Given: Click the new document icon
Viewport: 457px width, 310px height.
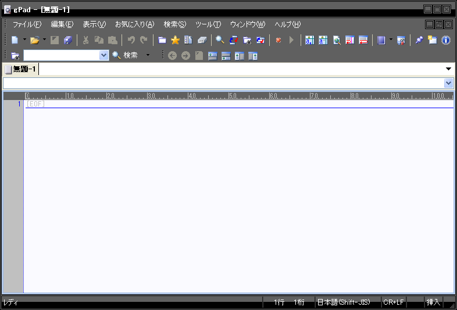Looking at the screenshot, I should click(15, 40).
